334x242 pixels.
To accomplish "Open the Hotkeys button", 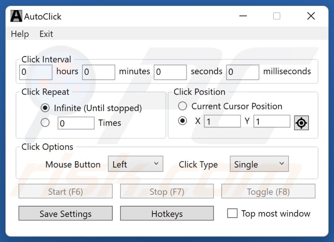I will pos(167,213).
